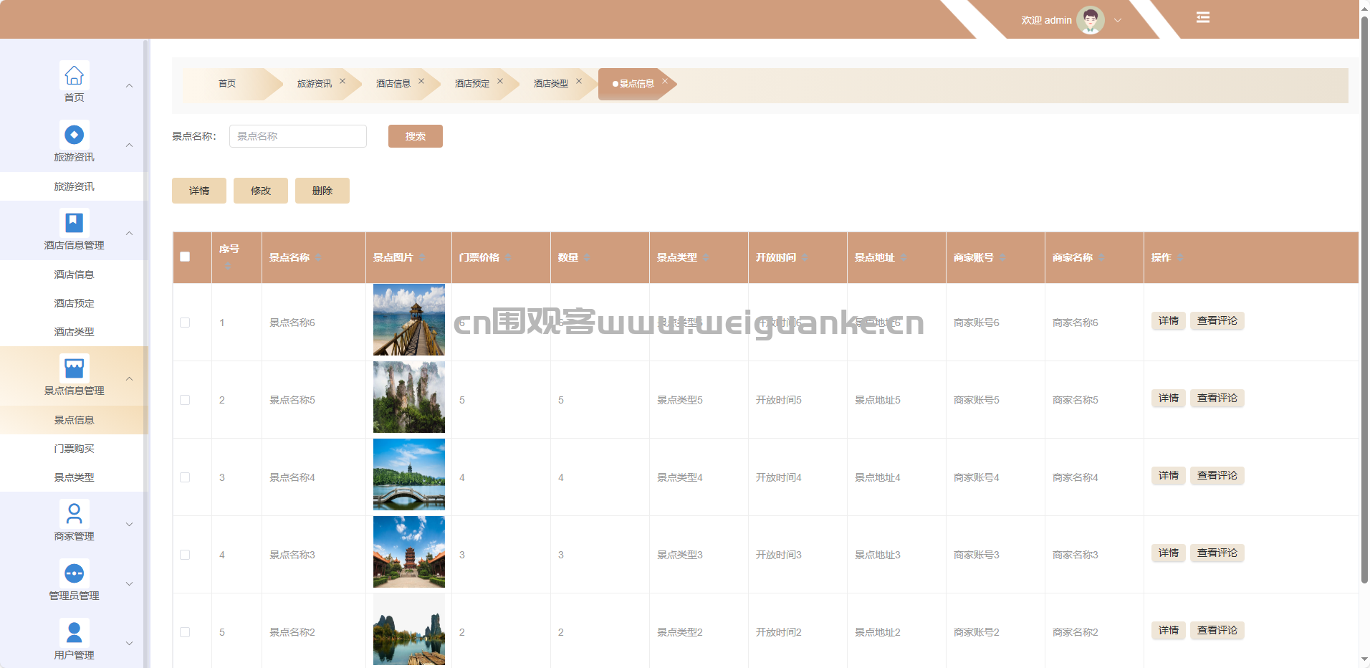Viewport: 1370px width, 668px height.
Task: Open 门票购买 in the sidebar menu
Action: 74,449
